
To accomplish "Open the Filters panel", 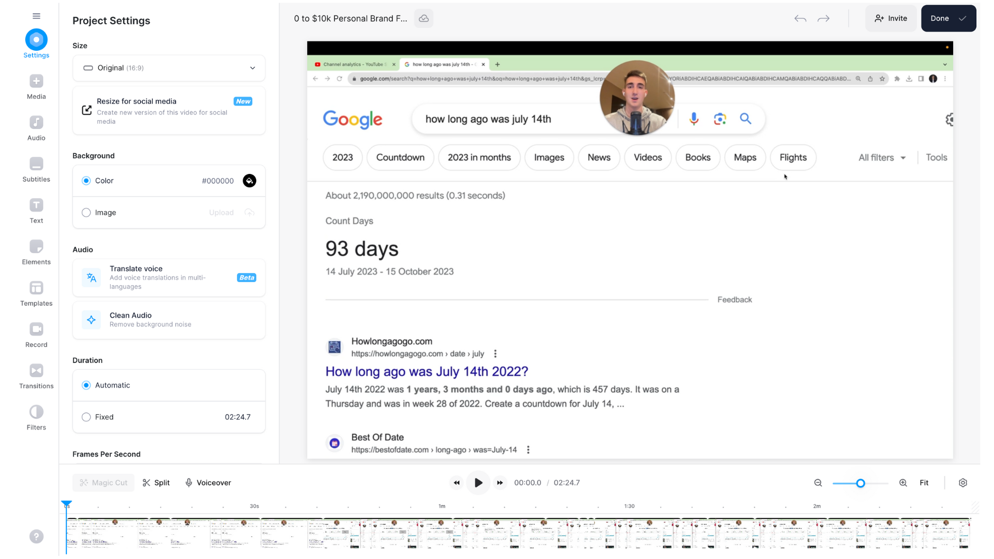I will [36, 418].
